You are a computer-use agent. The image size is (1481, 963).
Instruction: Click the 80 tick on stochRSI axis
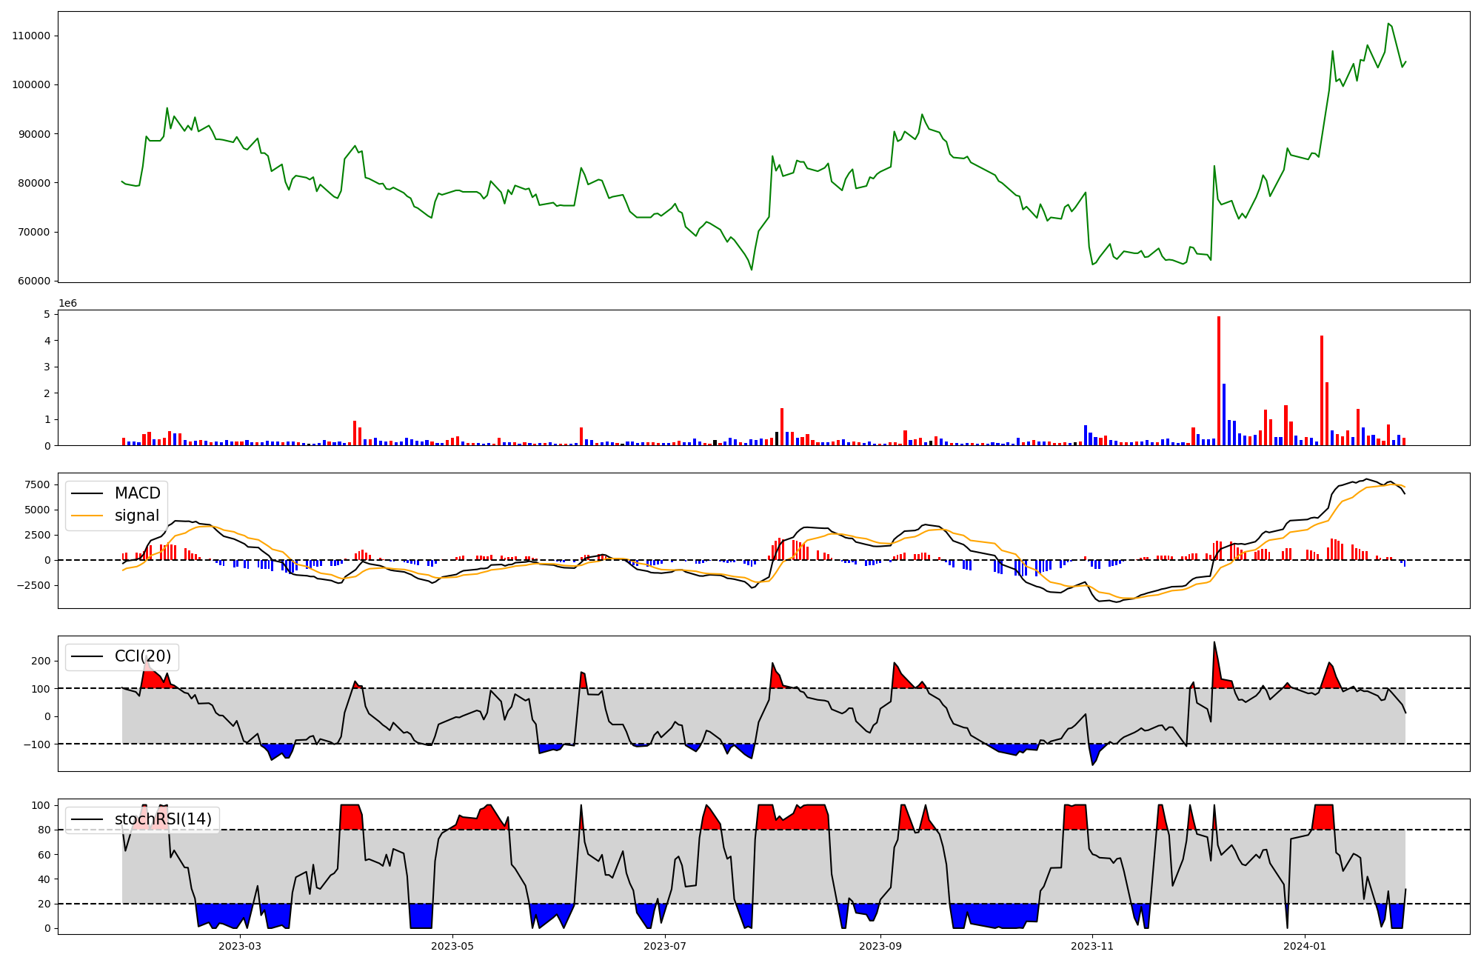[45, 830]
